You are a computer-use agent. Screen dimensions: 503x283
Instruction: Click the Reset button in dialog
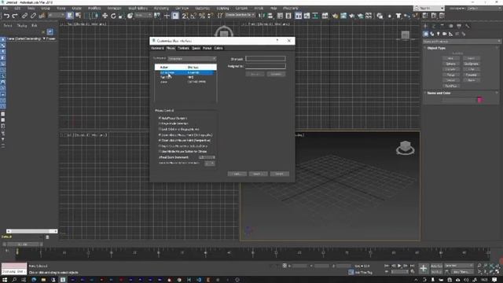280,174
